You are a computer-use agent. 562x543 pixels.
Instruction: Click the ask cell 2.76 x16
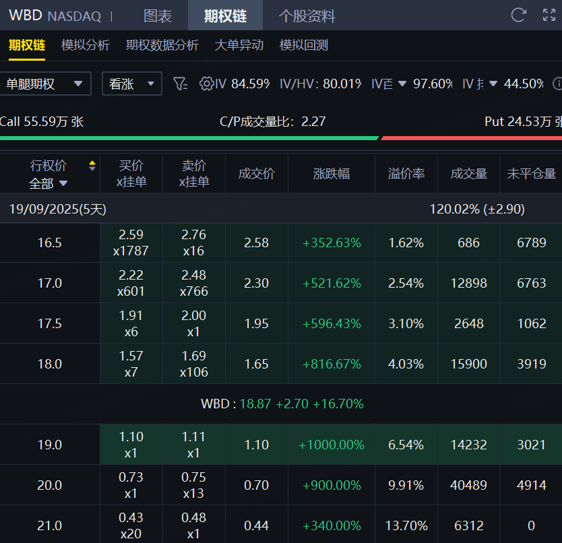194,243
